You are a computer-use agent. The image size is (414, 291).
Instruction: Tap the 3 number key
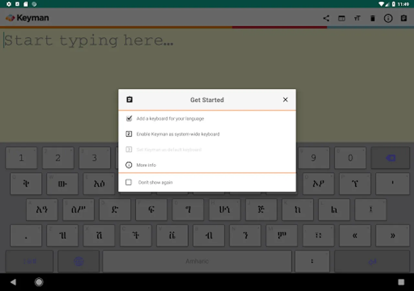point(94,158)
